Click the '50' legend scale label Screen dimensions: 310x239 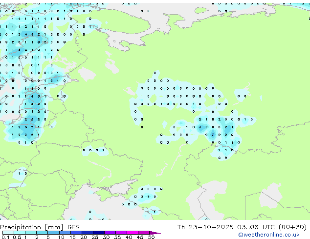point(152,237)
